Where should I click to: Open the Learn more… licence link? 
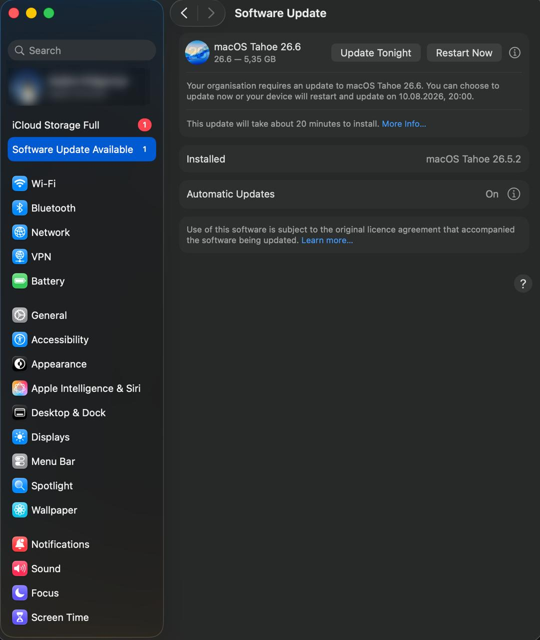coord(327,240)
